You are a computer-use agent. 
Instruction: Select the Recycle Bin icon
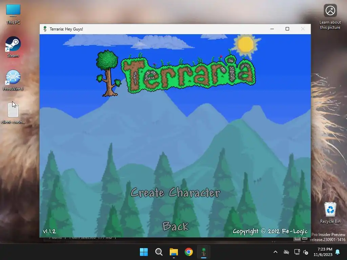pos(330,213)
